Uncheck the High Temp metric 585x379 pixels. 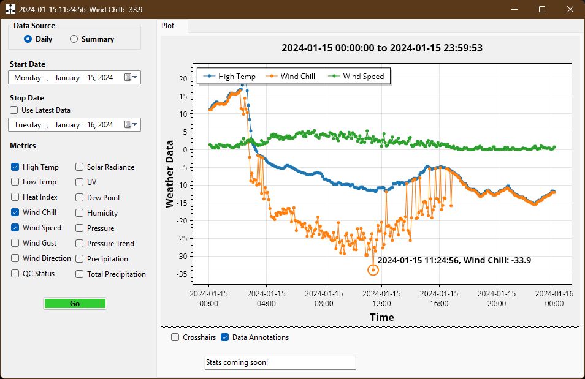(14, 167)
